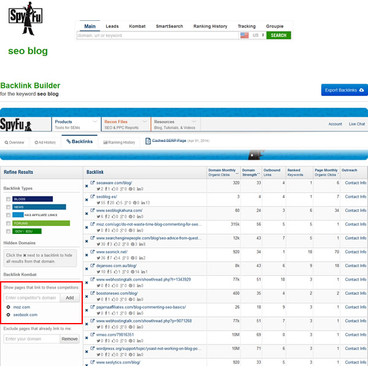Open external link icon for dejanseo.com.au/blog/
The width and height of the screenshot is (368, 366).
click(x=93, y=265)
